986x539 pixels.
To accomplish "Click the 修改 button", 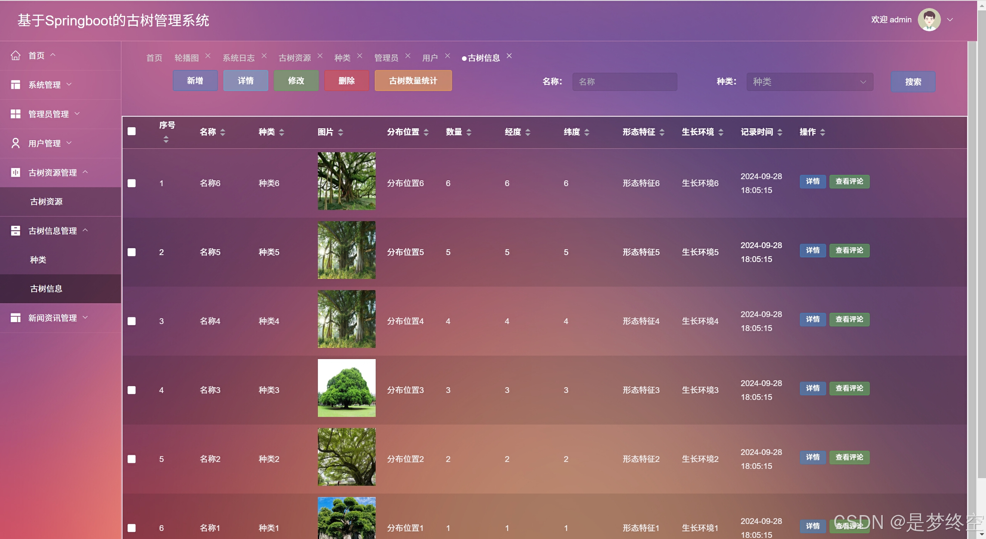I will tap(296, 81).
